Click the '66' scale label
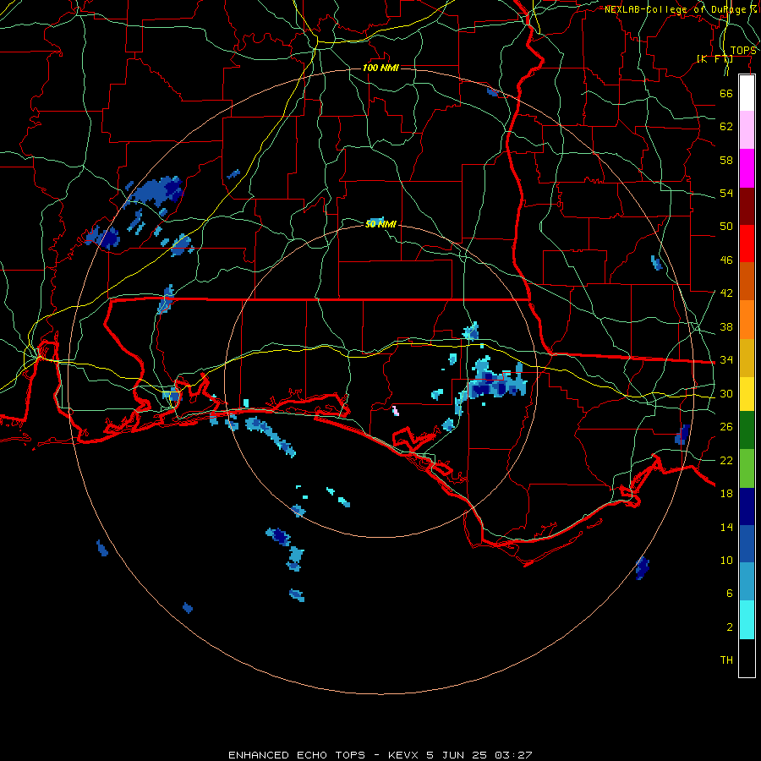The image size is (761, 761). coord(726,93)
